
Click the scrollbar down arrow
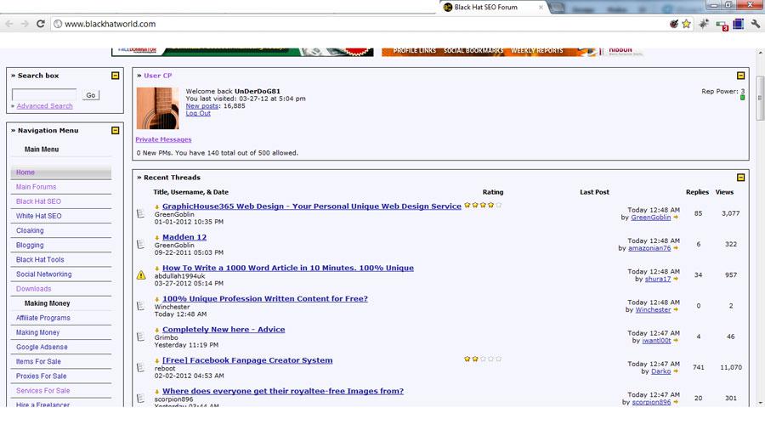pos(760,403)
